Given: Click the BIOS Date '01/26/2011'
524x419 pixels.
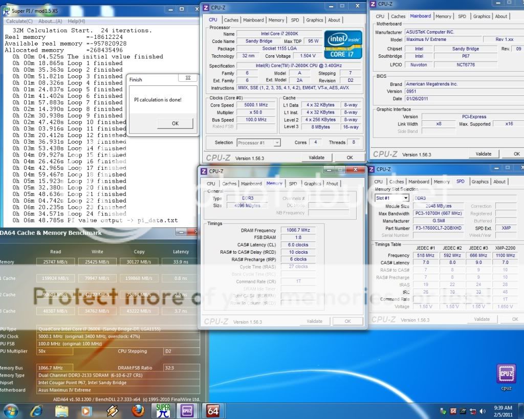Looking at the screenshot, I should (x=465, y=99).
